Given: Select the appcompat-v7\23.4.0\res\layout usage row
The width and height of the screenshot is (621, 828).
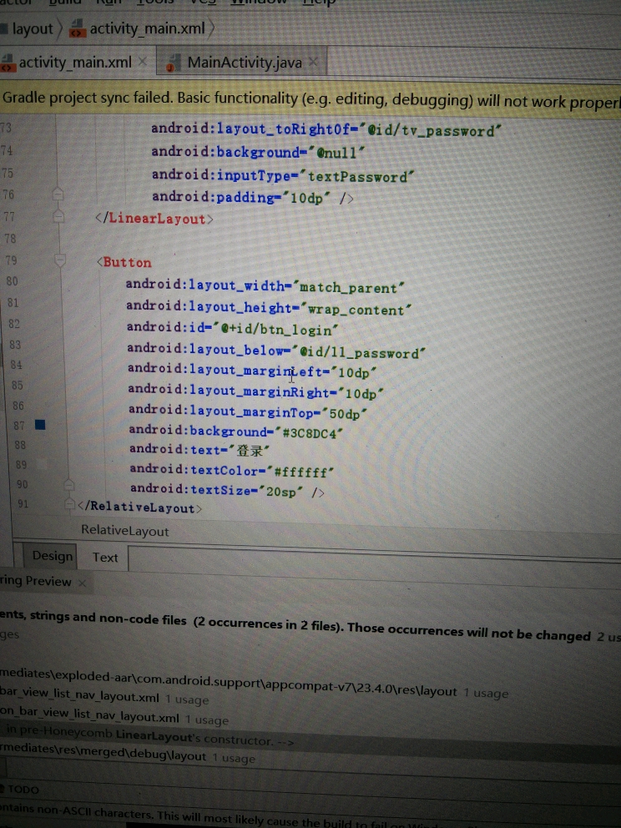Looking at the screenshot, I should 254,684.
